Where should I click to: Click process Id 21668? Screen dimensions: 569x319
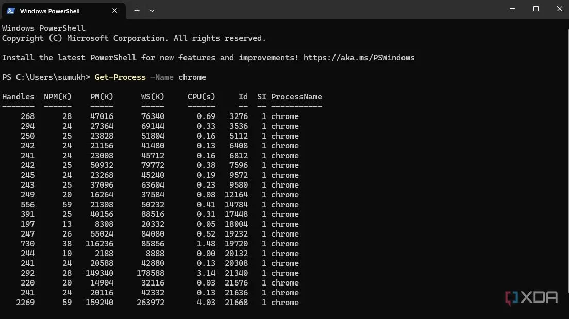[x=236, y=303]
